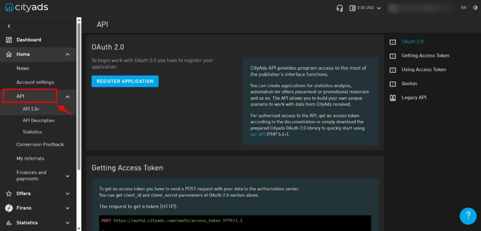Open Account settings in sidebar

coord(35,82)
